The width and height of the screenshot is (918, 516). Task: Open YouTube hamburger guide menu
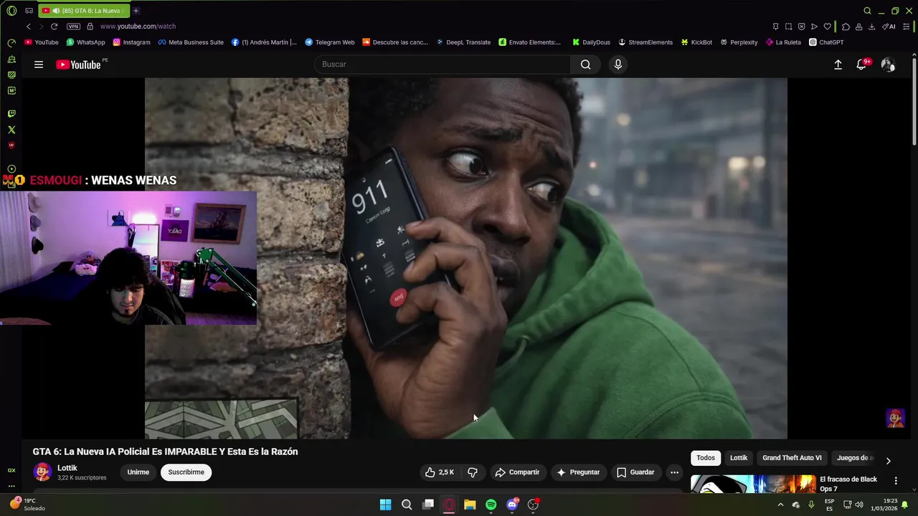[39, 64]
